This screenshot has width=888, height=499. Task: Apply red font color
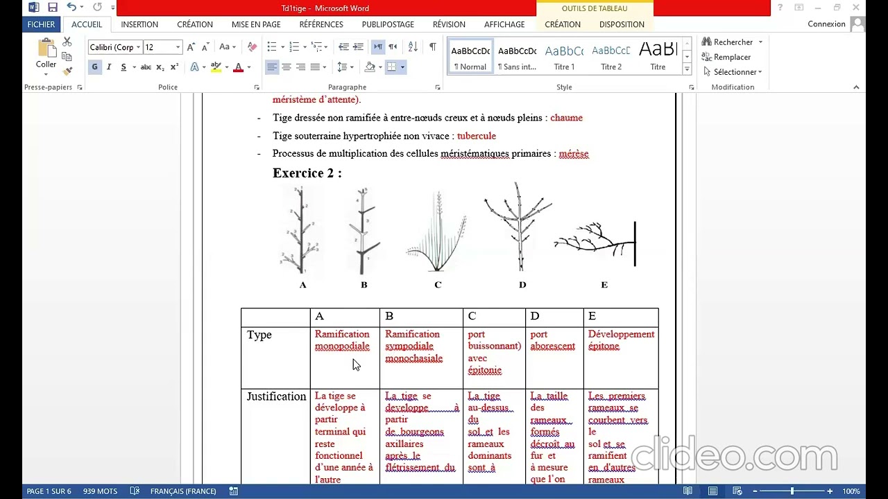[x=239, y=67]
